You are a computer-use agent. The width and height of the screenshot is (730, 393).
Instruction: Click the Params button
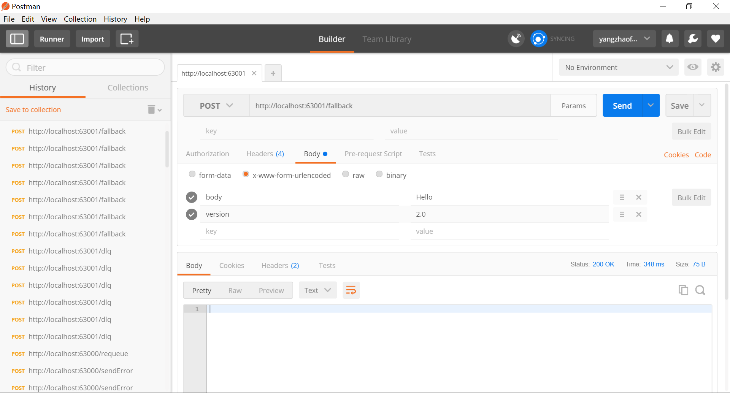pos(574,106)
